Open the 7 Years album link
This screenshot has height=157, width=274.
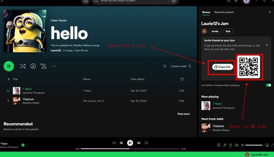coord(87,91)
